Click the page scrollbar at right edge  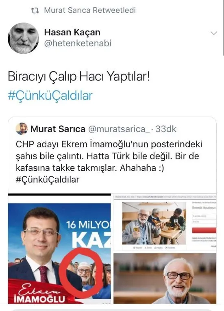223,28
